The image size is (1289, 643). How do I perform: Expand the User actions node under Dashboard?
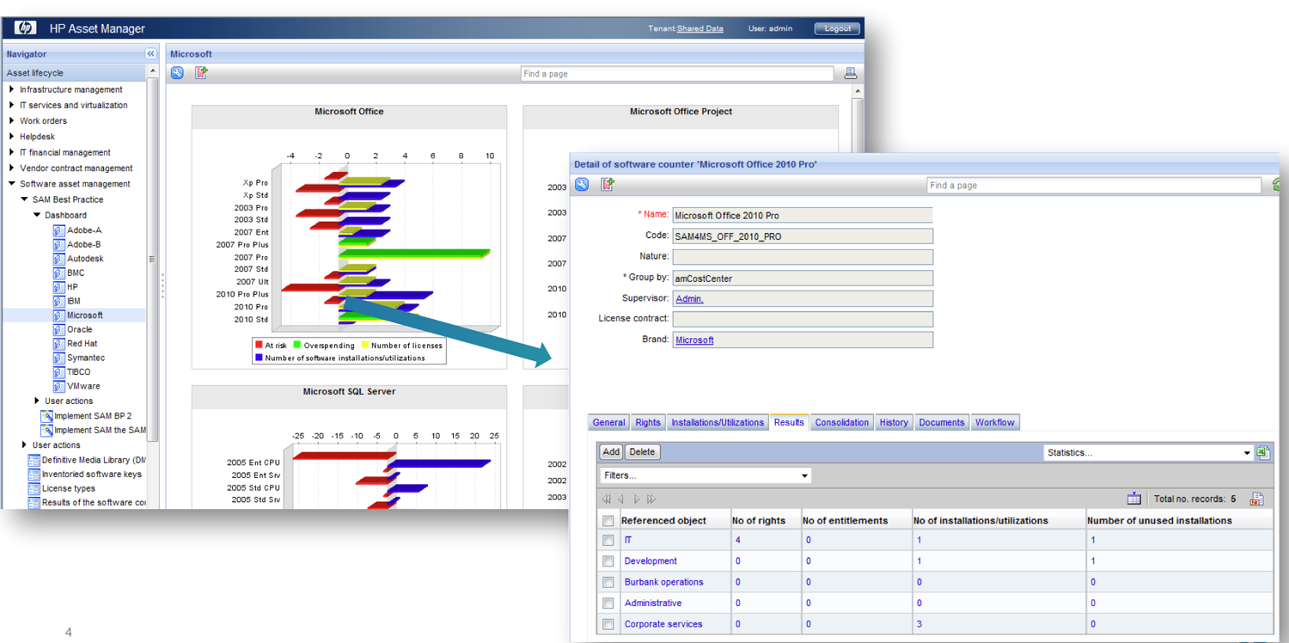37,401
